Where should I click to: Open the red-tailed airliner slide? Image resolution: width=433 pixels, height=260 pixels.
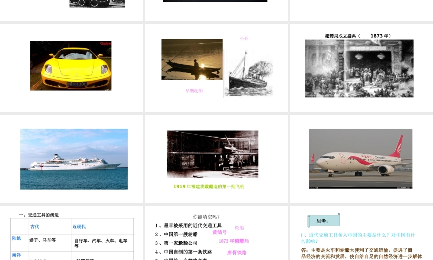tap(360, 159)
